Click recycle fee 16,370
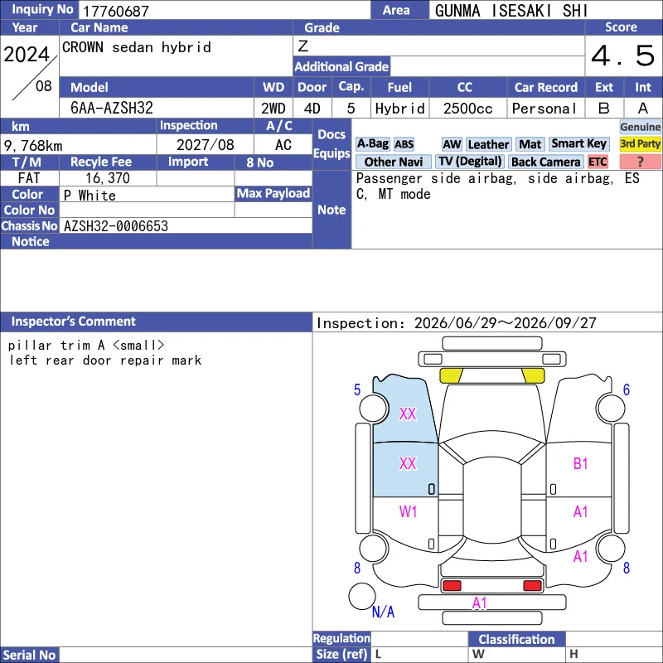 108,178
